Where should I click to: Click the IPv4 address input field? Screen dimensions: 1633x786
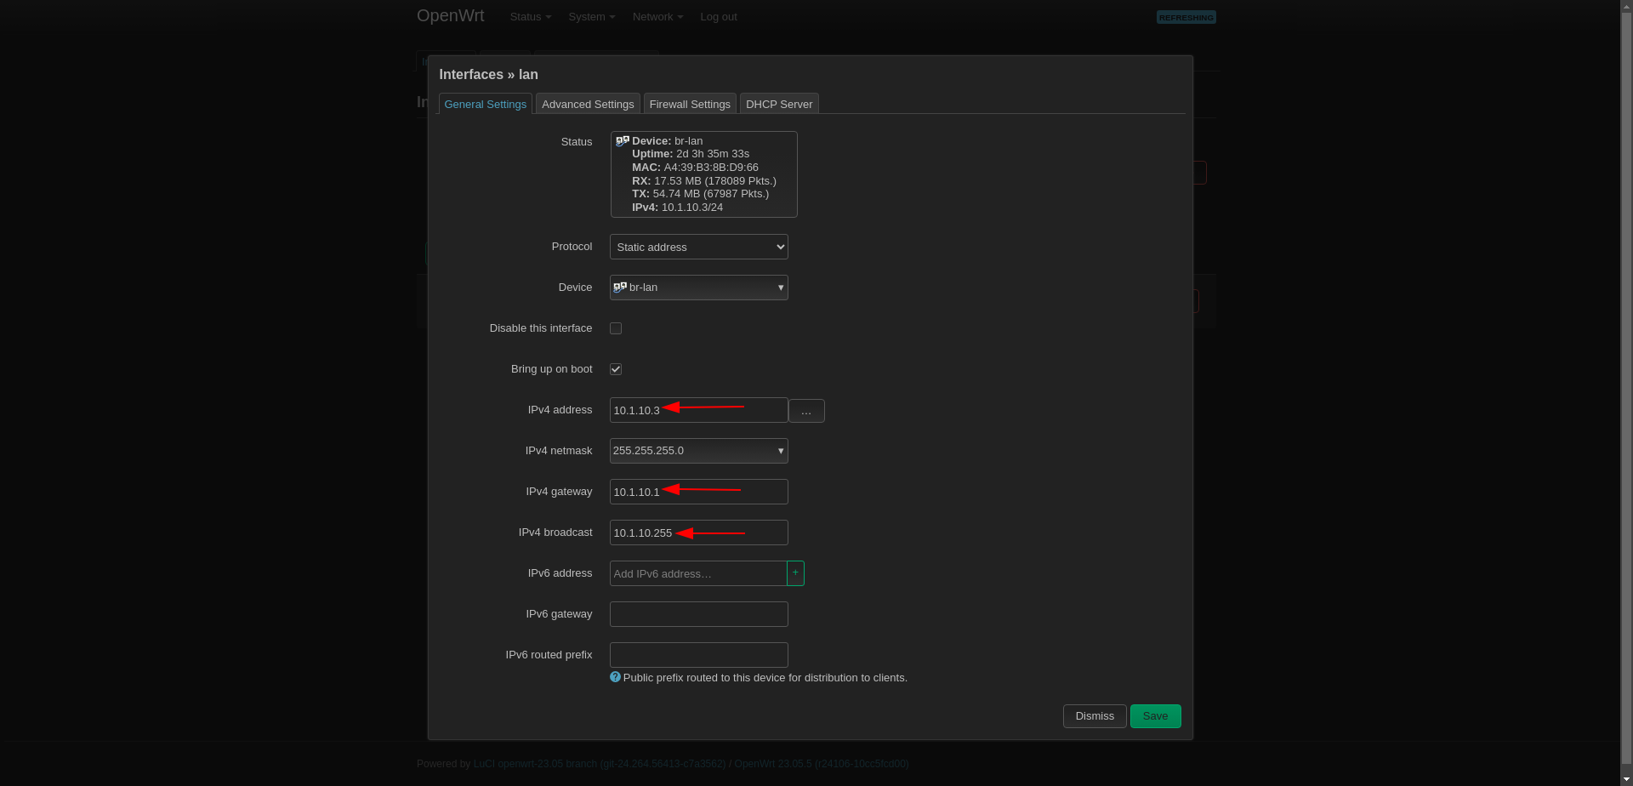pyautogui.click(x=699, y=410)
